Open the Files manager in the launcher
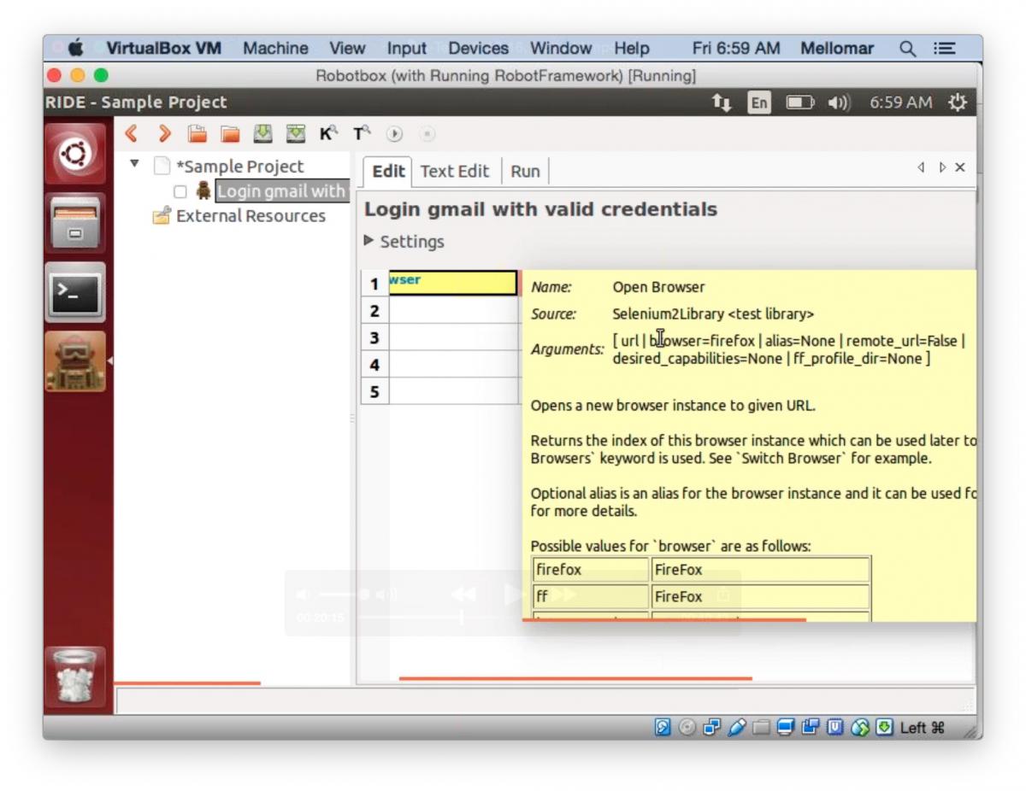The width and height of the screenshot is (1026, 791). pos(75,222)
